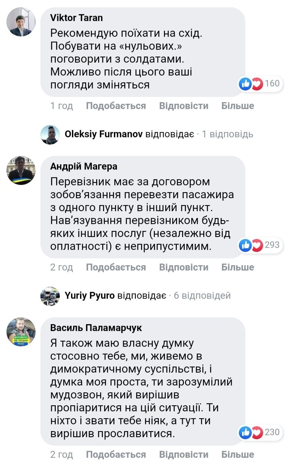291x467 pixels.
Task: Click Yuriy Pyuro's small reply avatar
Action: click(50, 296)
